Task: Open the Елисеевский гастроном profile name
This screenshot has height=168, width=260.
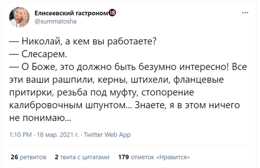Action: (x=71, y=13)
